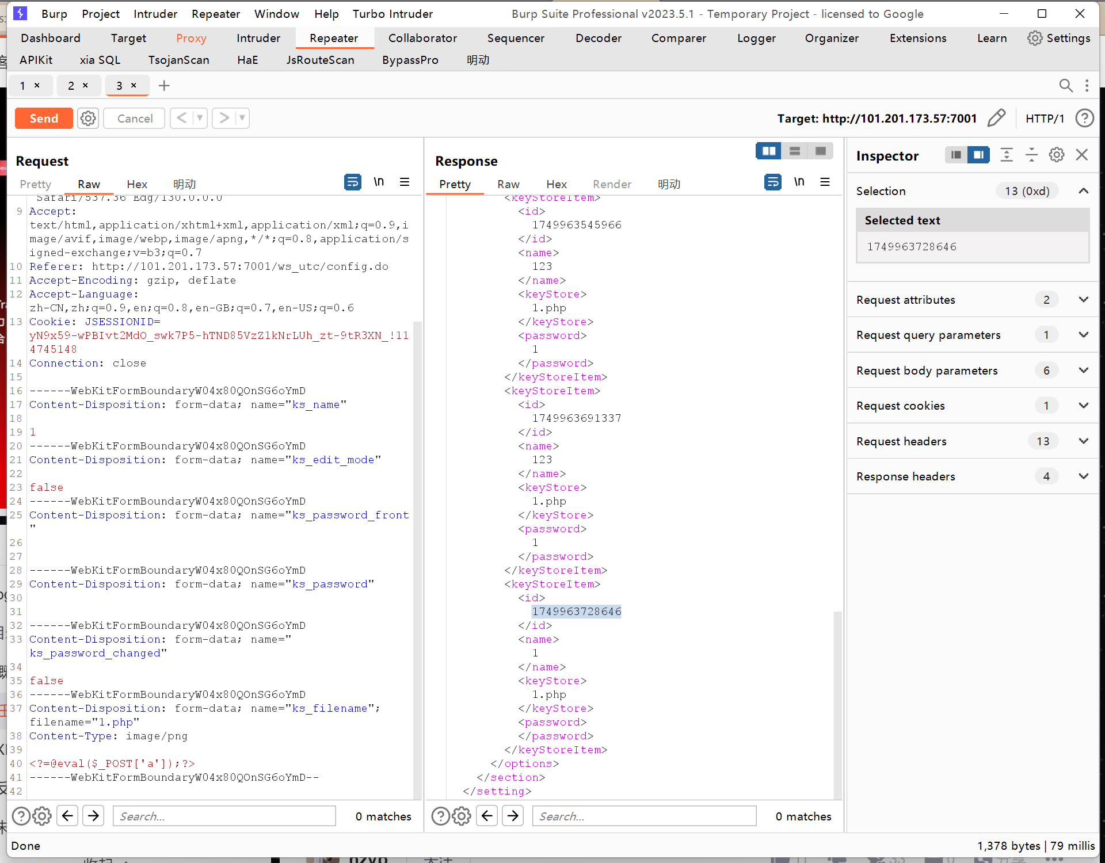Open the request settings gear next to Send
Screen dimensions: 1105x863
click(88, 118)
